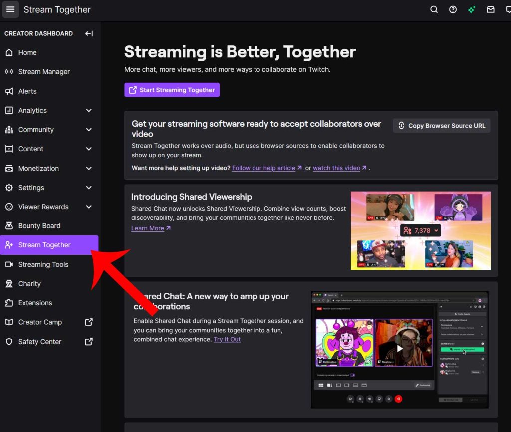
Task: Click Start Streaming Together
Action: [172, 90]
